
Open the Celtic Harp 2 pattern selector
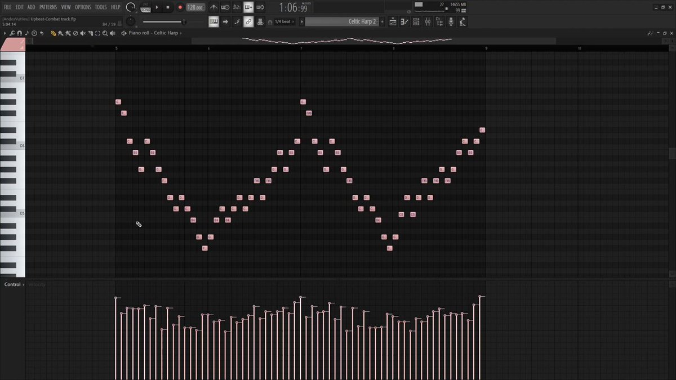343,22
